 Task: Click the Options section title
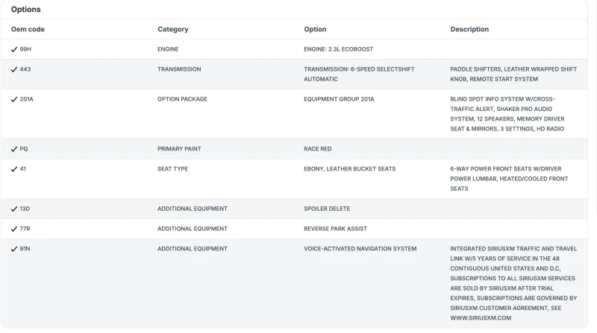26,10
